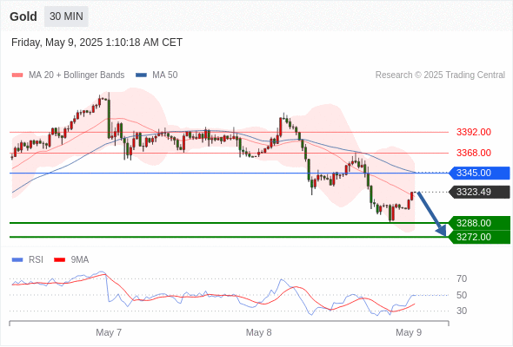Click the Gold chart title

(x=23, y=16)
